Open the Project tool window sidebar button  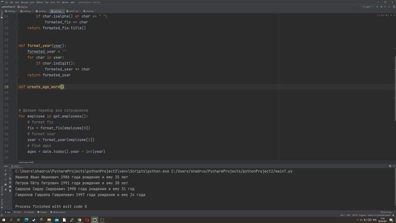(1, 15)
